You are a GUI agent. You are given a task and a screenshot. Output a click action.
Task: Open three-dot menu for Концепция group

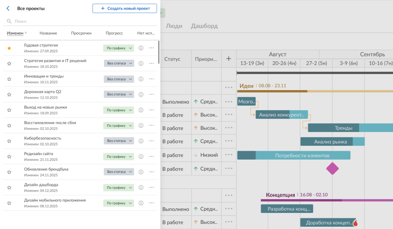click(229, 195)
